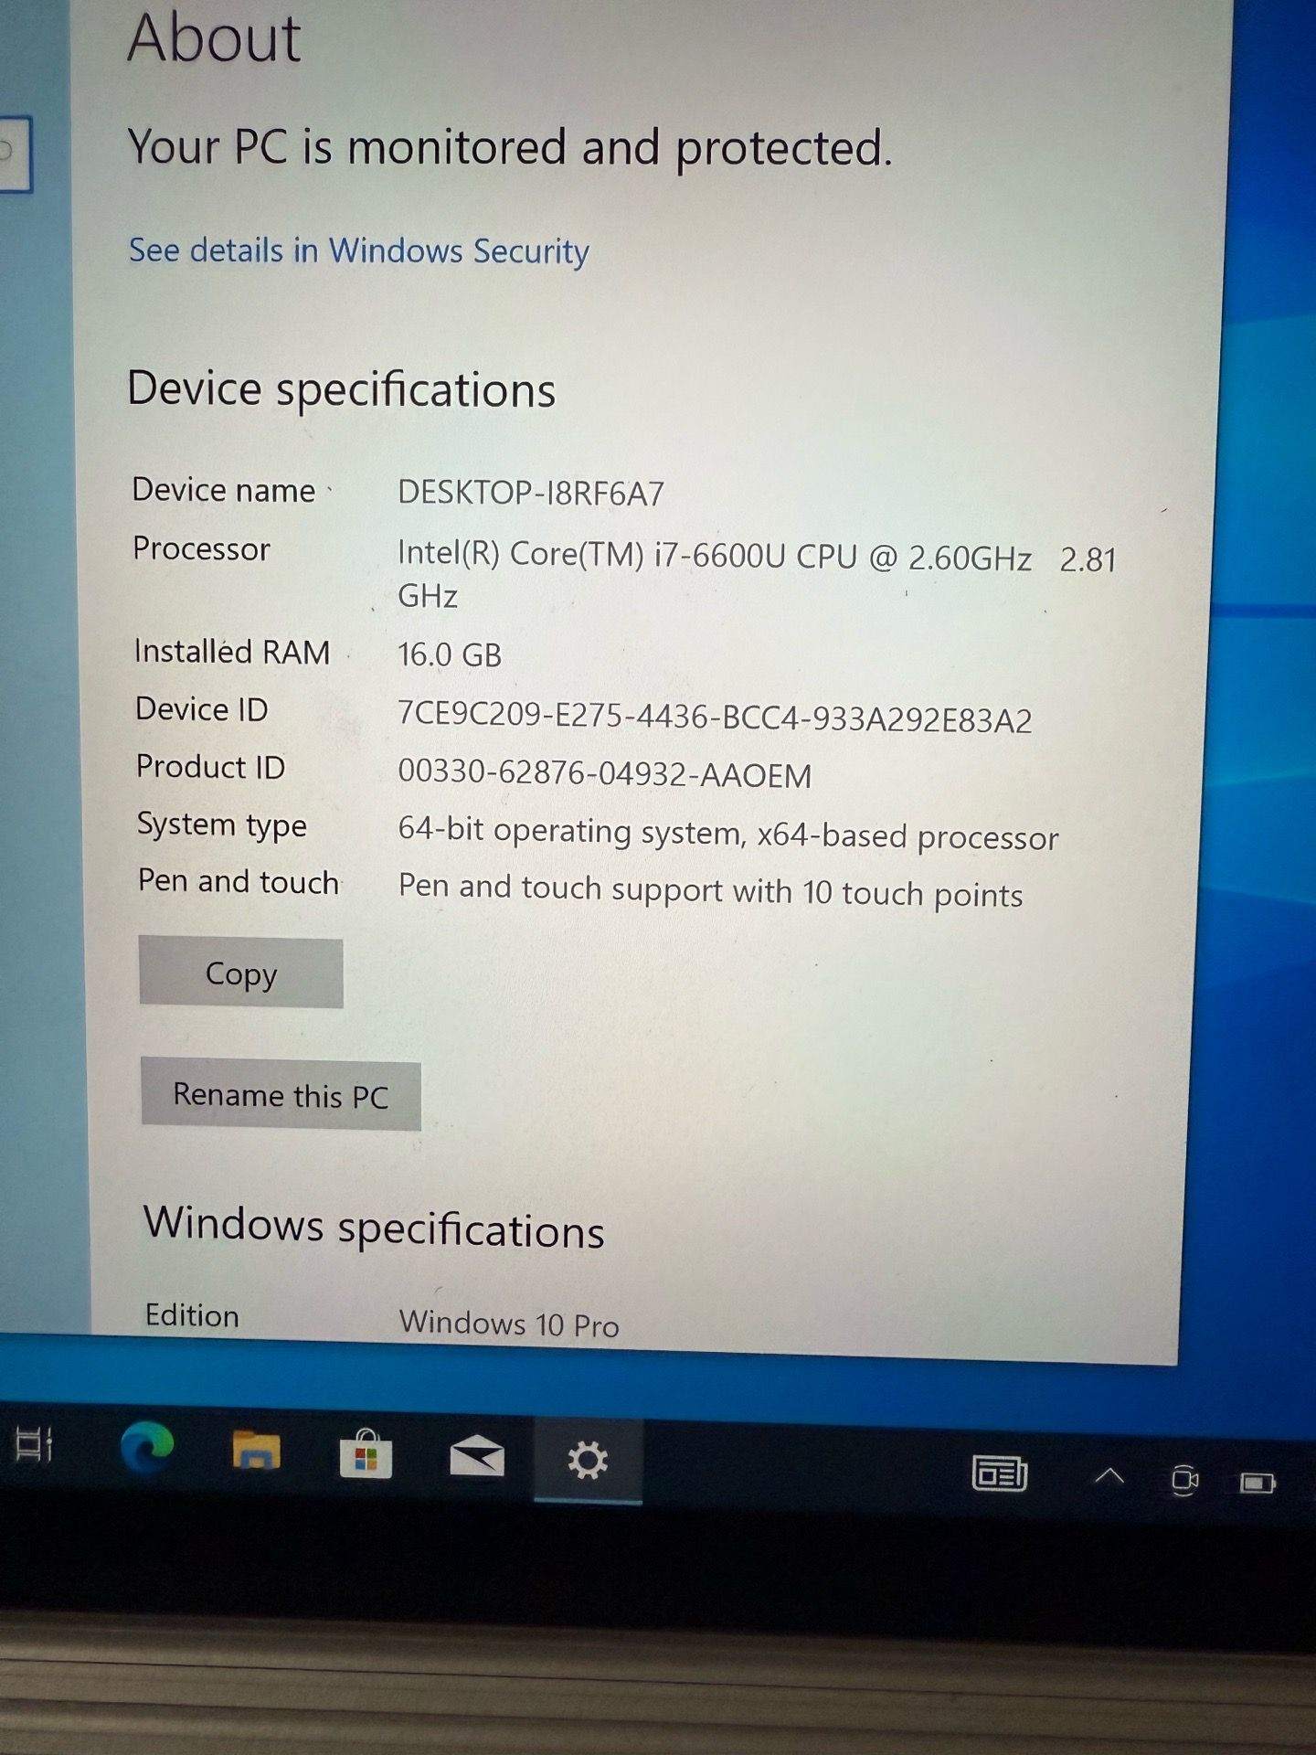Screen dimensions: 1316x1755
Task: Click the Settings gear taskbar icon
Action: 588,1460
